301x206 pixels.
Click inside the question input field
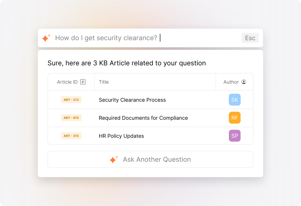pos(108,38)
